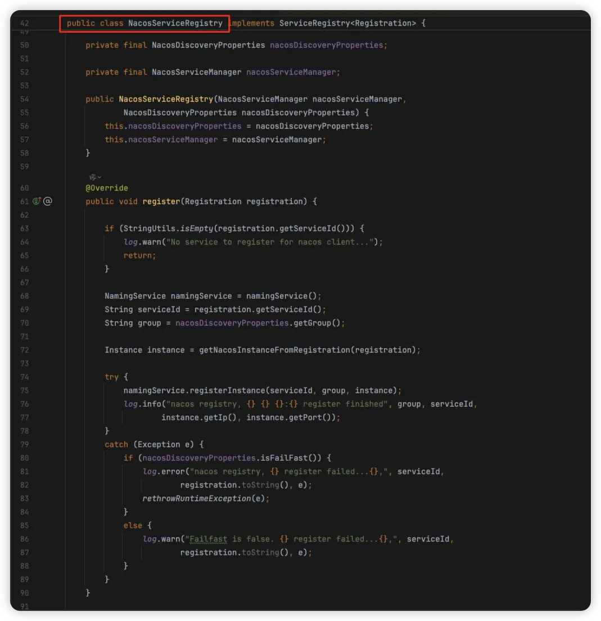Click the ServiceRegistry interface name on line 42
This screenshot has height=621, width=601.
point(314,24)
